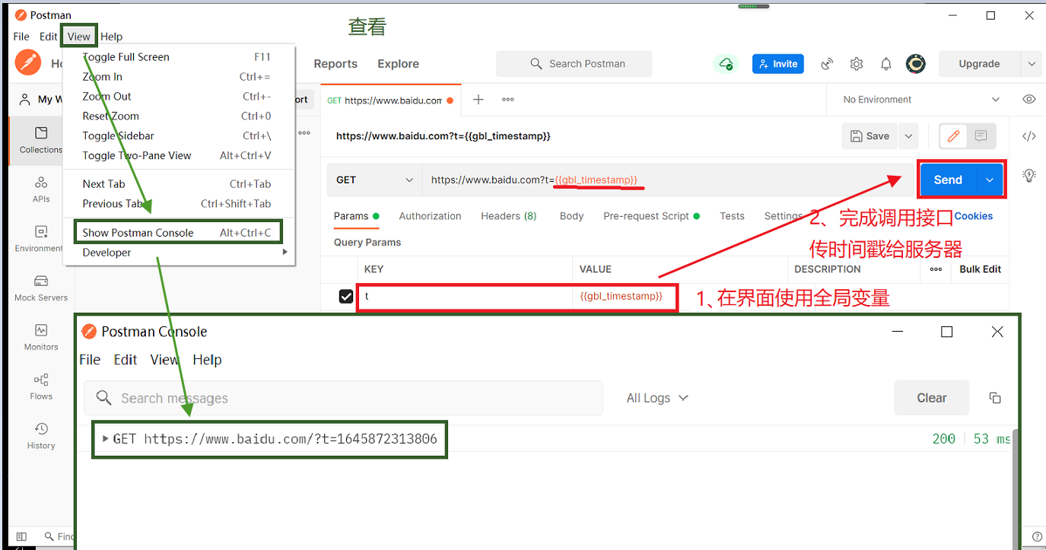Open the Edit menu in Postman Console
Image resolution: width=1046 pixels, height=550 pixels.
126,360
